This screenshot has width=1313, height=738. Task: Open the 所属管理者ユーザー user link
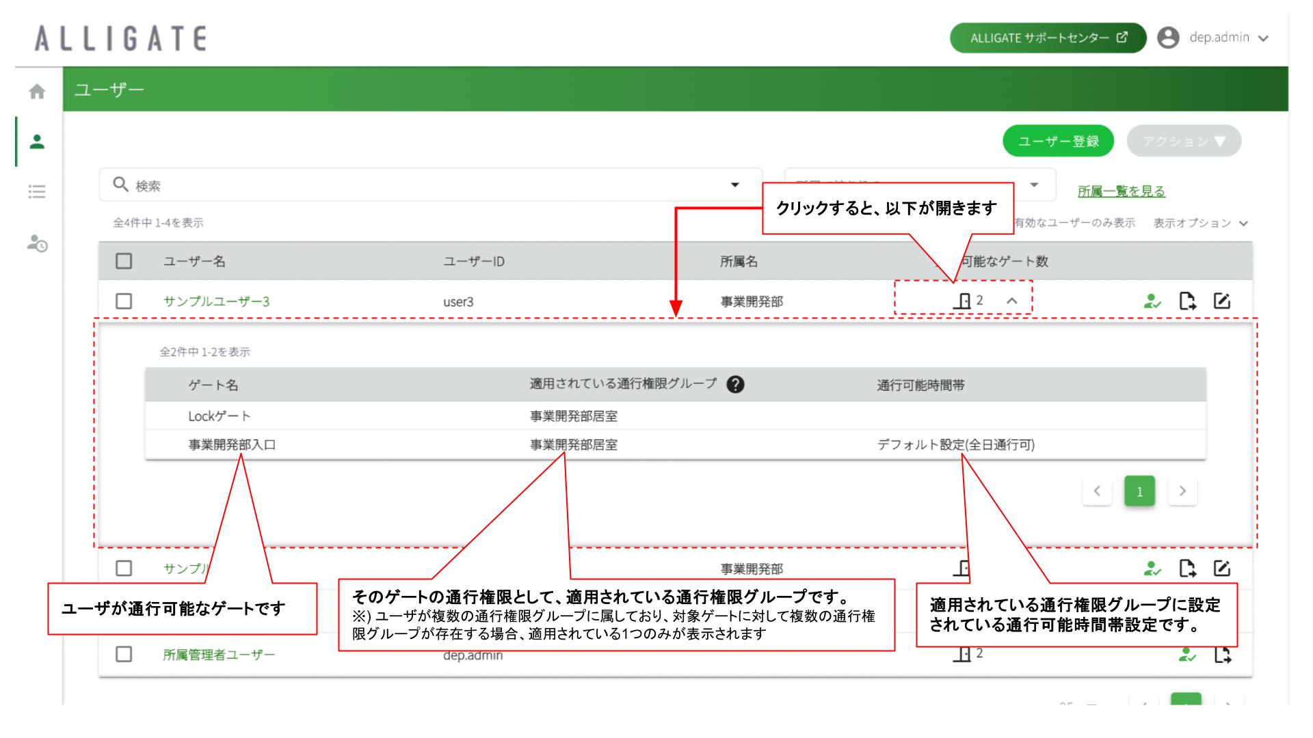pyautogui.click(x=219, y=655)
